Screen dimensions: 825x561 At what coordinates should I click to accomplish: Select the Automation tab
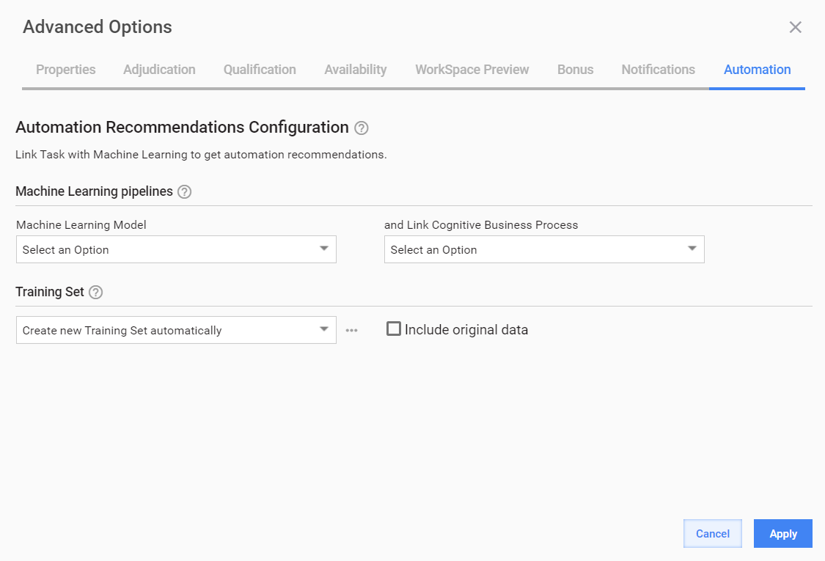tap(757, 70)
